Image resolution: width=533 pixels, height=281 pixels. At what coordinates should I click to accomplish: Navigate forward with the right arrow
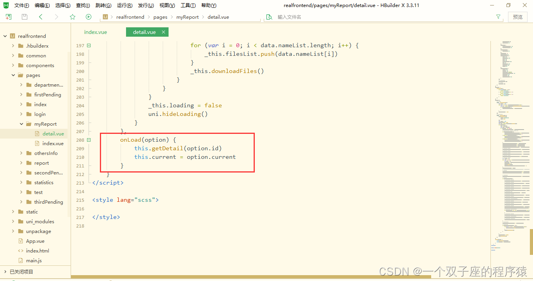[57, 17]
